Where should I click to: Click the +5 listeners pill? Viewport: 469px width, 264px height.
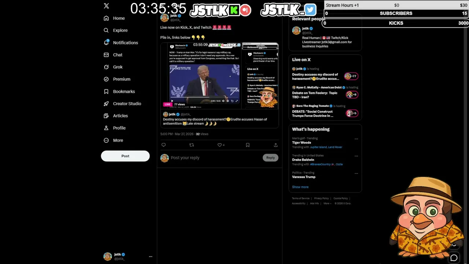tap(352, 113)
